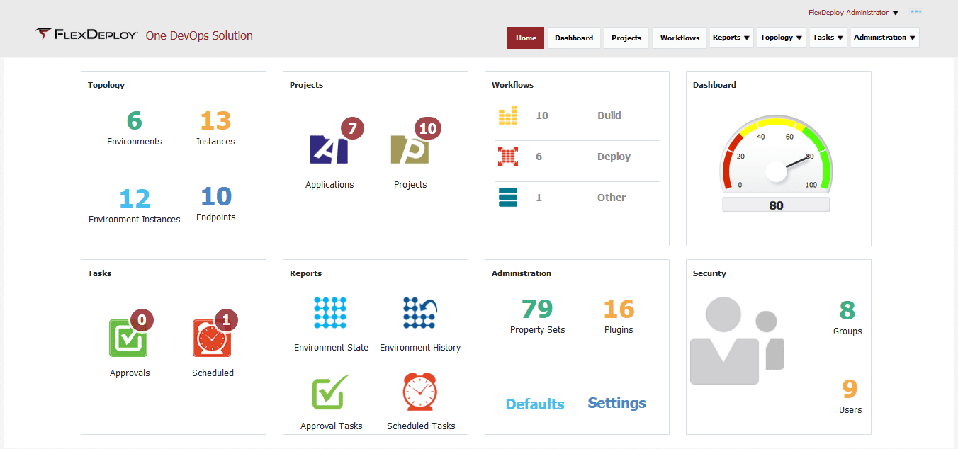Open the Approval Tasks checkmark icon
The height and width of the screenshot is (449, 958).
click(x=330, y=392)
